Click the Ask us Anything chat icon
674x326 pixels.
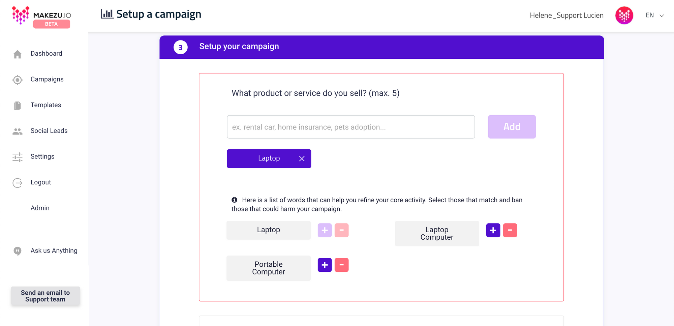(x=18, y=251)
